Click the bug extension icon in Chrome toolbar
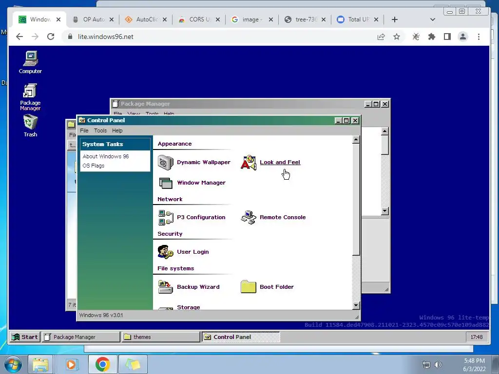 pos(416,37)
